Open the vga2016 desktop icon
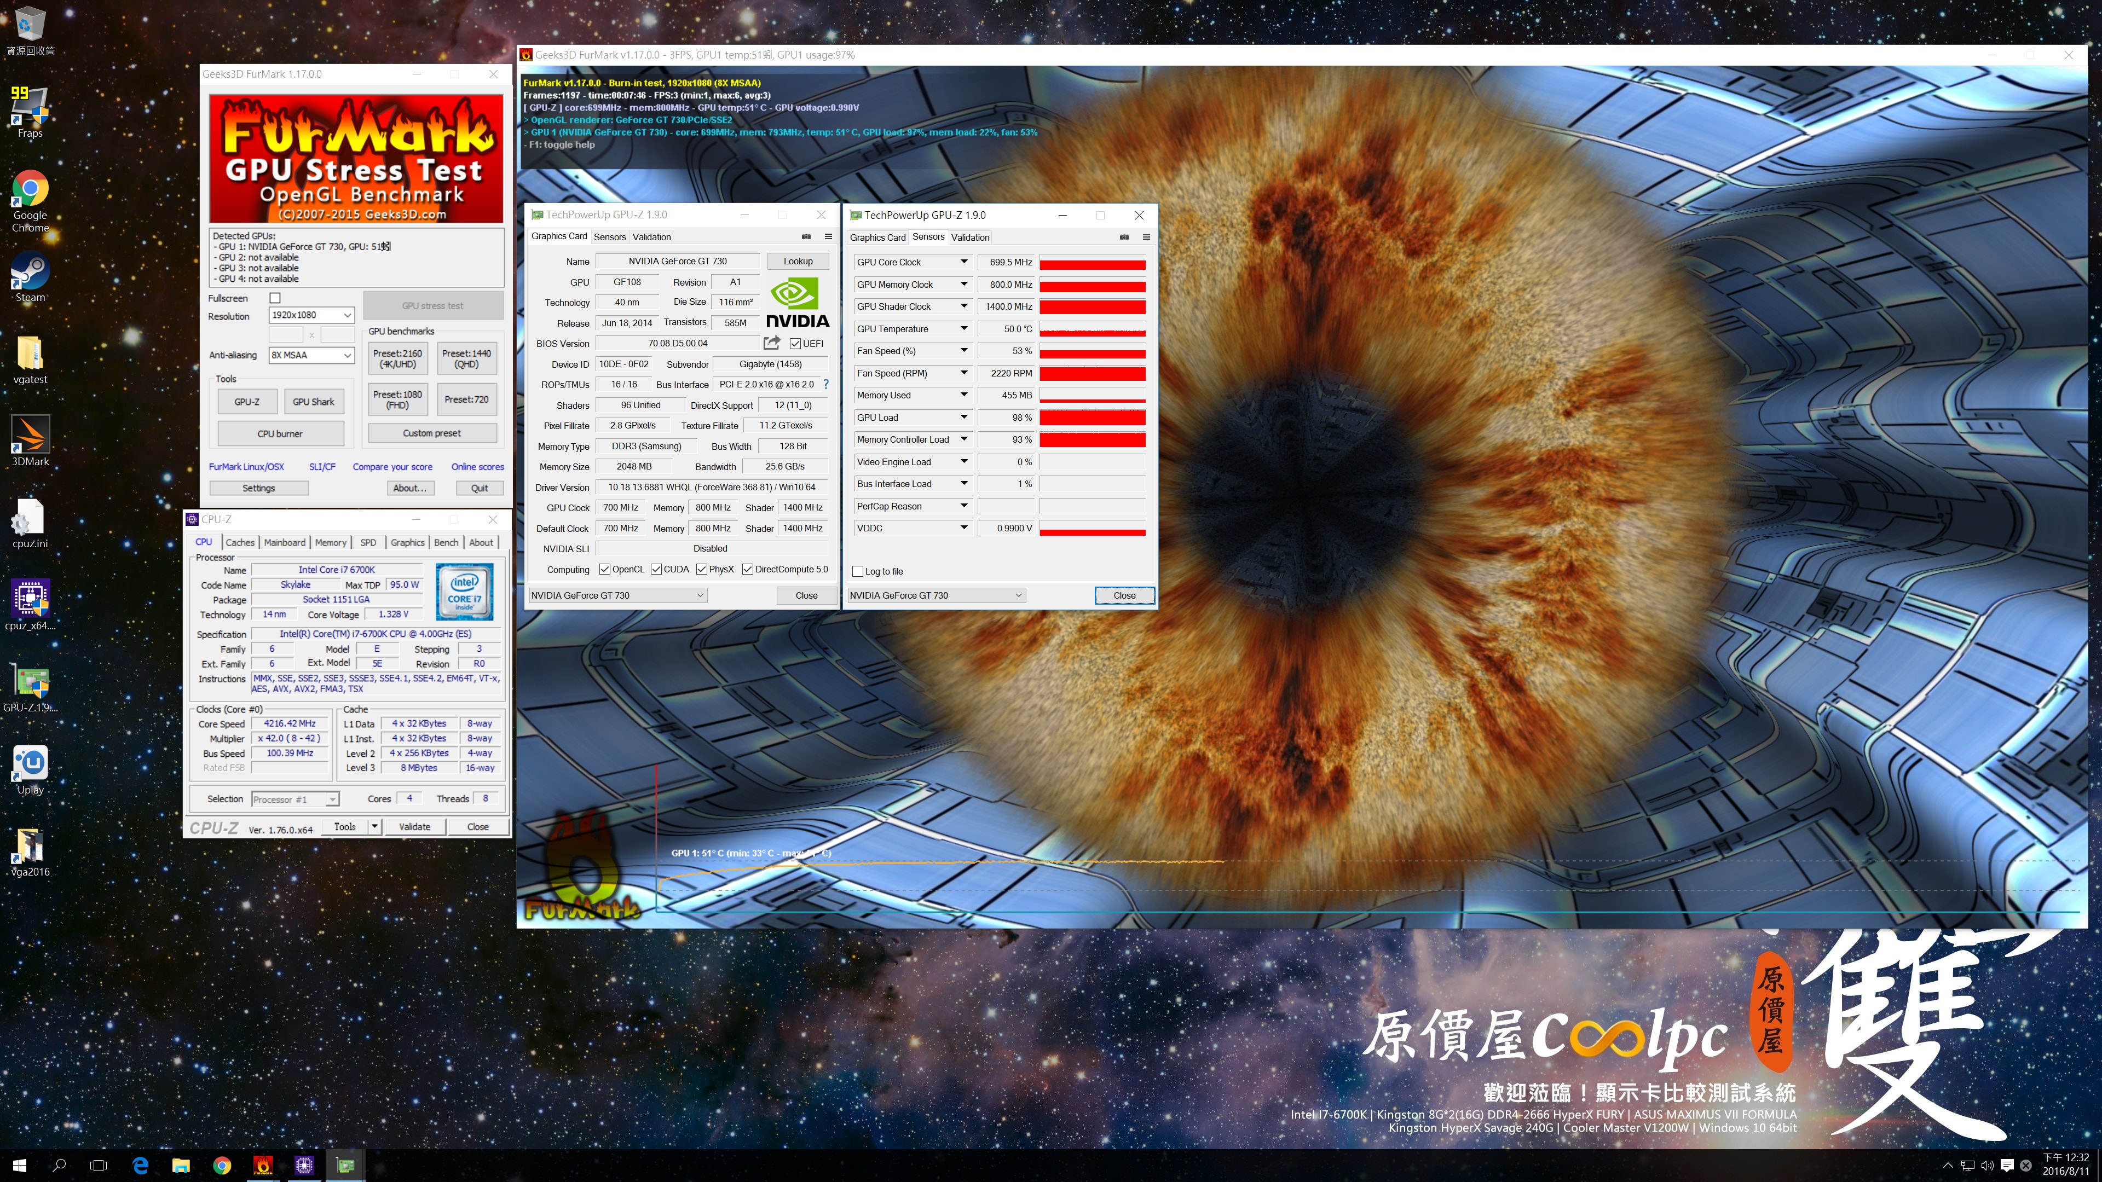Image resolution: width=2102 pixels, height=1182 pixels. 30,853
